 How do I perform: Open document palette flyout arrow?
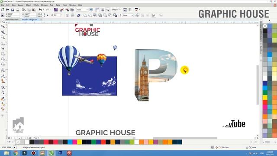coord(7,142)
